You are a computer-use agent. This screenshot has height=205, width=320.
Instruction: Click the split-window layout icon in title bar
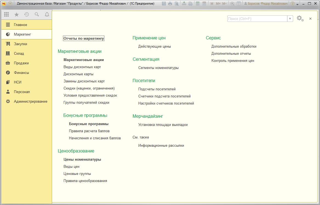[239, 4]
